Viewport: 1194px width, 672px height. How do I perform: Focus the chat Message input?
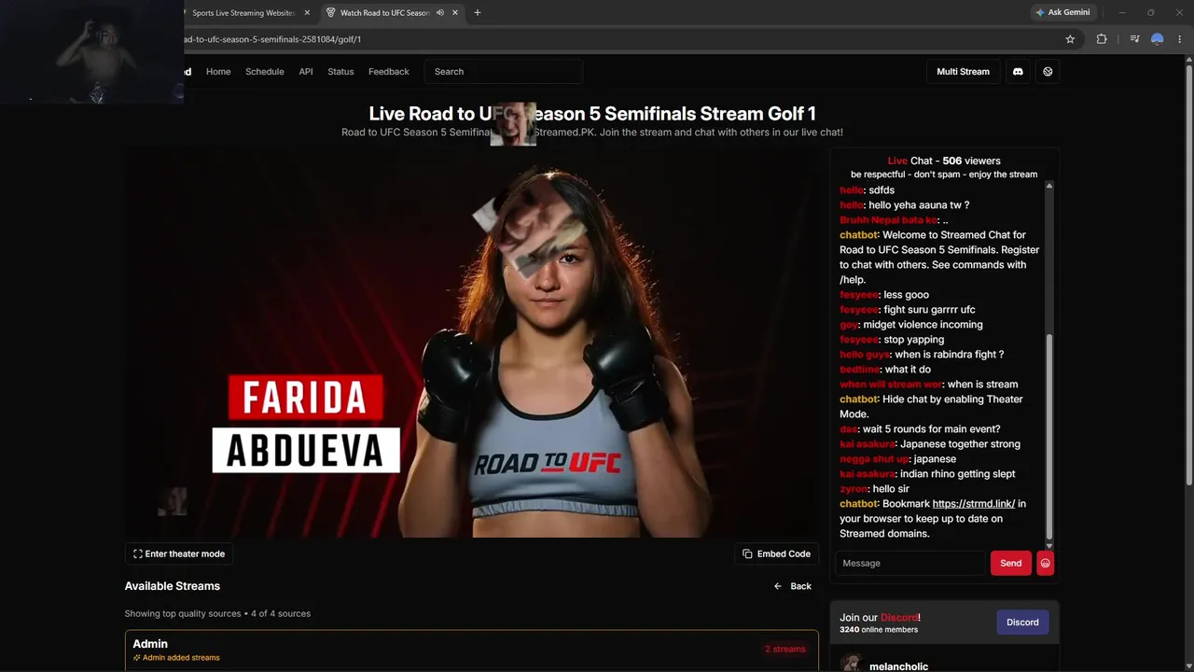click(x=909, y=563)
